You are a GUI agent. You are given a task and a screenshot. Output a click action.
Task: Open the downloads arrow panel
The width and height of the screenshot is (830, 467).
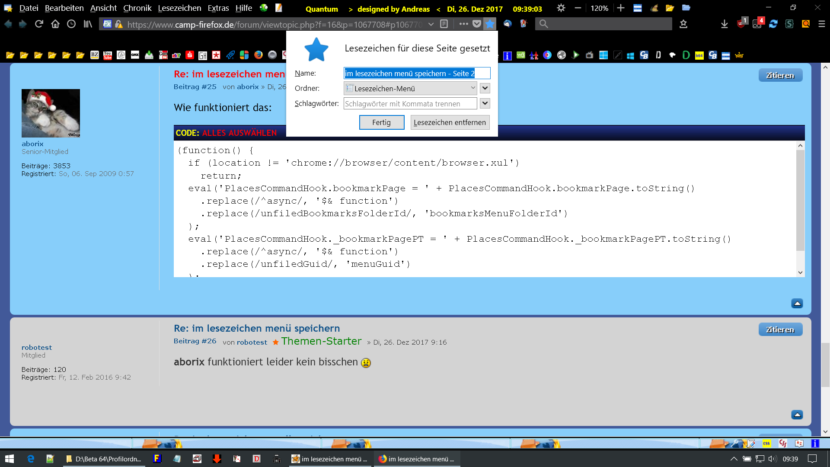pos(725,24)
